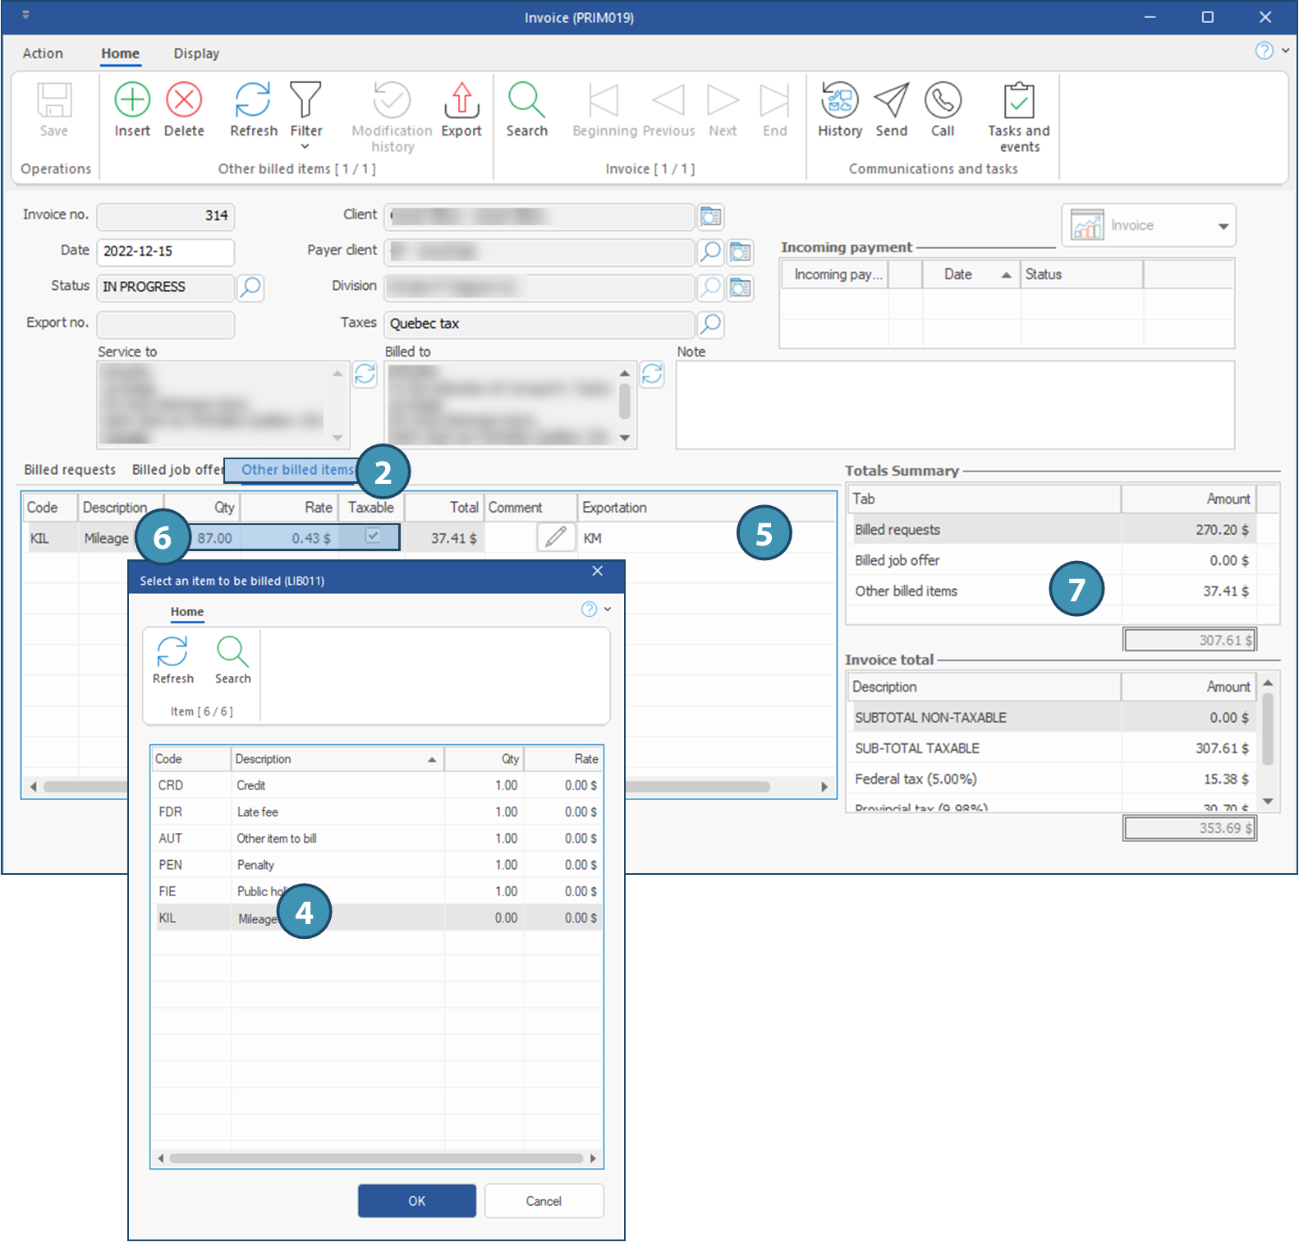Click the Insert icon in the ribbon

[x=132, y=100]
